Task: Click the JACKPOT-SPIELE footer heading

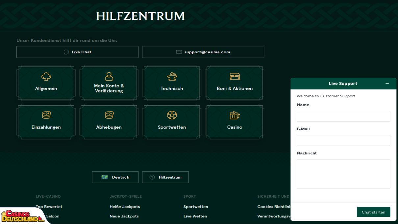Action: 126,196
